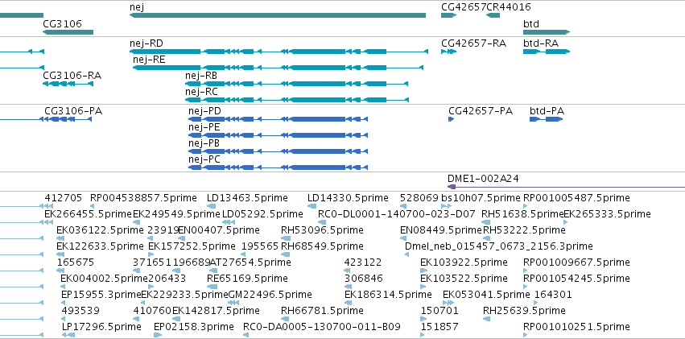Click EST LD13463.5prime

pos(247,198)
